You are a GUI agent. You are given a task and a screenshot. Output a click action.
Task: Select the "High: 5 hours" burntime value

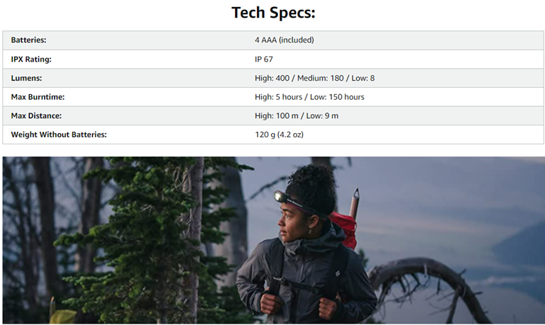(309, 97)
